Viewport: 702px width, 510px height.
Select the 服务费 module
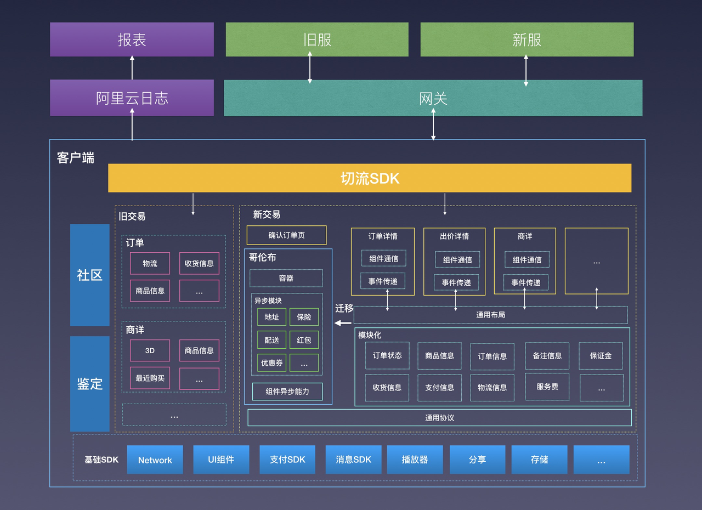(x=547, y=387)
